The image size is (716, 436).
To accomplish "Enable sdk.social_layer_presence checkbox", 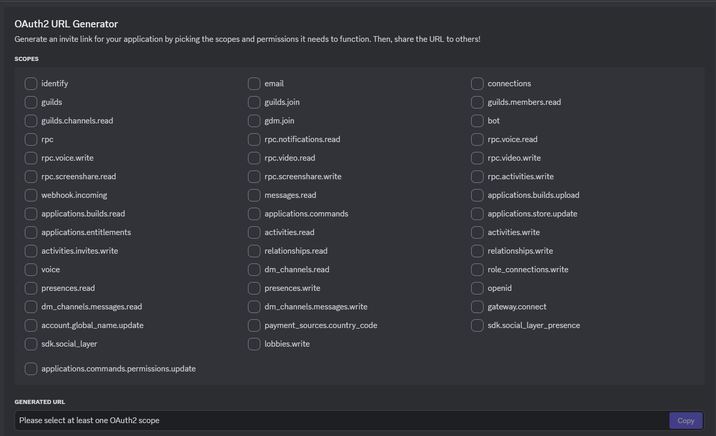I will click(477, 325).
